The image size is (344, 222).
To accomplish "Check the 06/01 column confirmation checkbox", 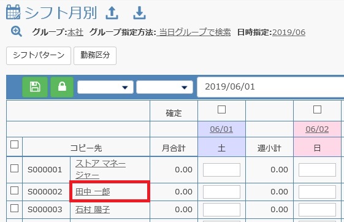I will [221, 109].
